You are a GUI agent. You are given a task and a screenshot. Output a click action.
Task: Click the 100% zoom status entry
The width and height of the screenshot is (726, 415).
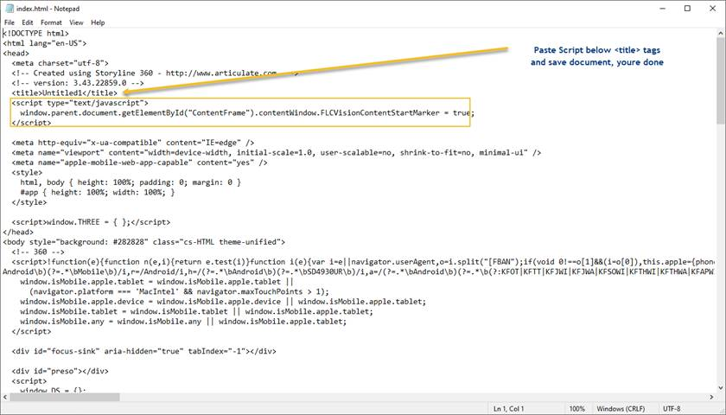click(x=577, y=408)
